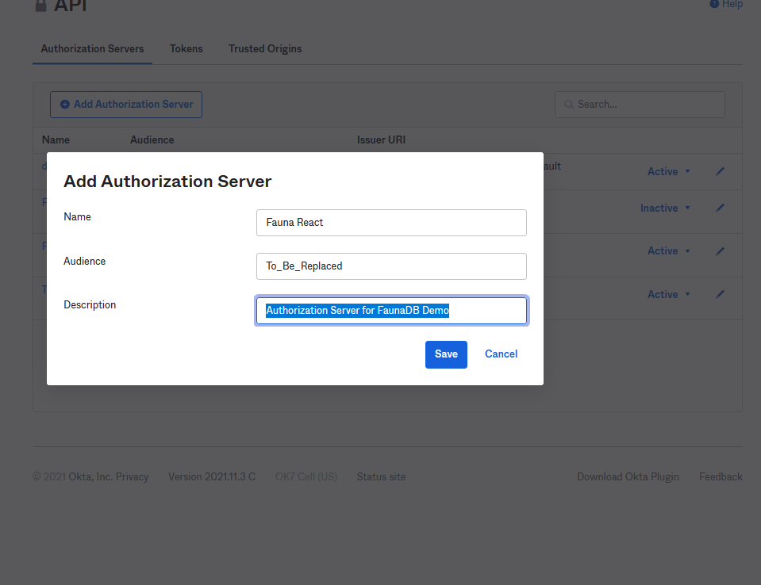This screenshot has width=761, height=585.
Task: Expand the Active dropdown in the first row
Action: 668,171
